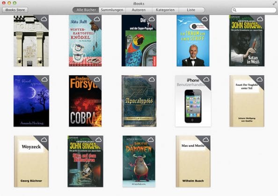278x196 pixels.
Task: Open the Amanda Hocking book cover
Action: click(31, 101)
